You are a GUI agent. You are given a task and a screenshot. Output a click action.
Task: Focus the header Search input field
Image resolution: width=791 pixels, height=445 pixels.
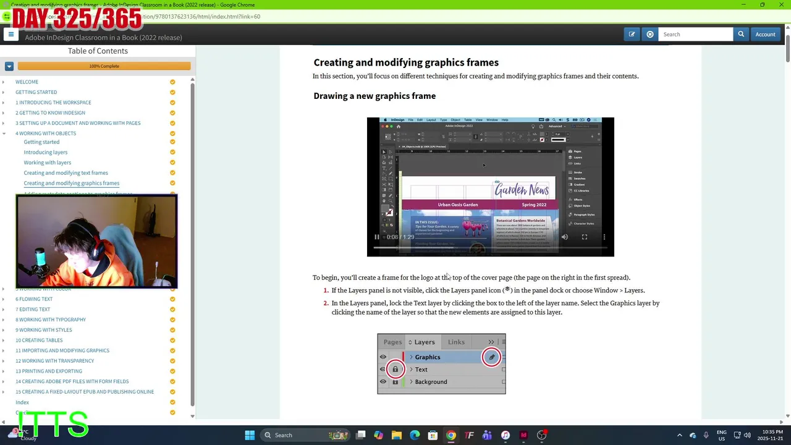coord(695,35)
